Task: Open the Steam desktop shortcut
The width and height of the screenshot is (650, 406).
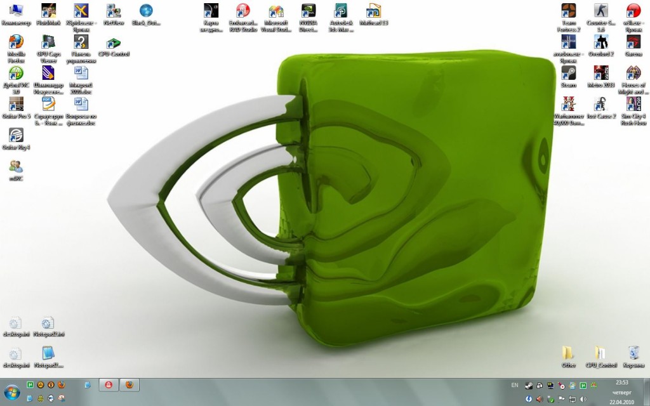Action: click(568, 77)
